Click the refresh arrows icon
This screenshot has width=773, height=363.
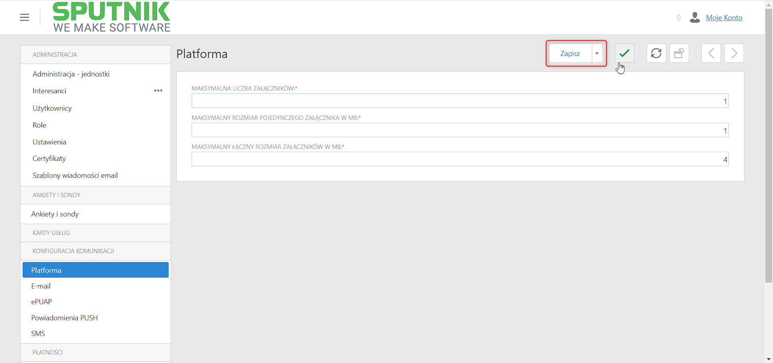(656, 53)
